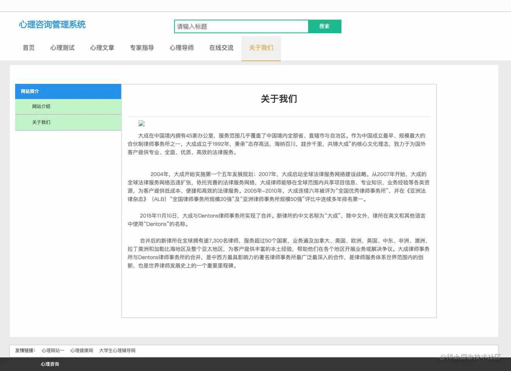511x371 pixels.
Task: Click the paragraph starting 合并后的新律所
Action: 279,253
